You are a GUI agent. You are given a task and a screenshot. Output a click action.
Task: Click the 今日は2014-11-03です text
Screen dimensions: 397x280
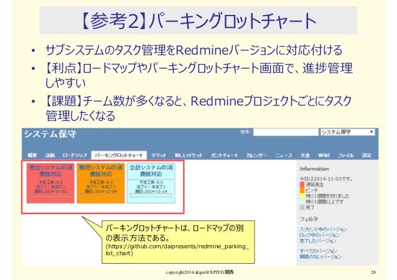(x=326, y=179)
